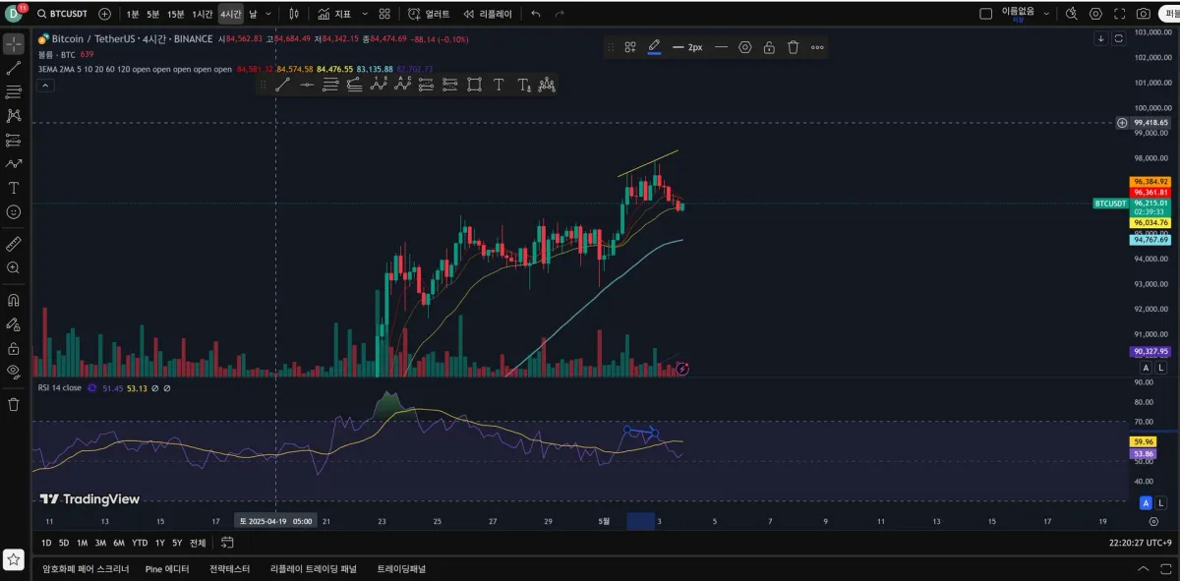Open more options in floating toolbar
Viewport: 1180px width, 581px height.
pyautogui.click(x=817, y=47)
